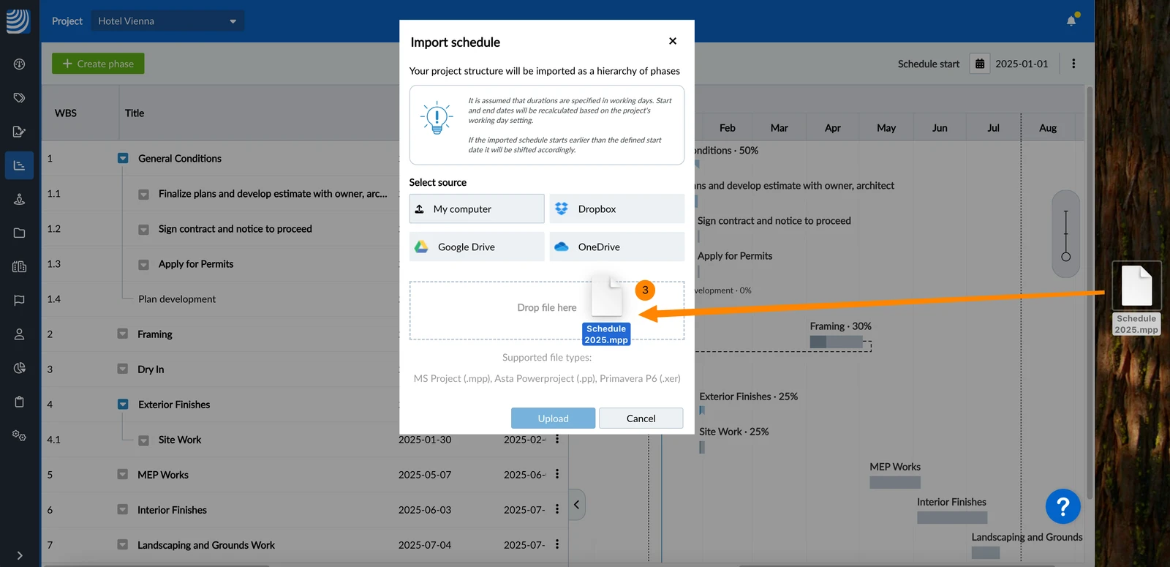Cancel the import schedule dialog
Screen dimensions: 1170x567
point(641,418)
